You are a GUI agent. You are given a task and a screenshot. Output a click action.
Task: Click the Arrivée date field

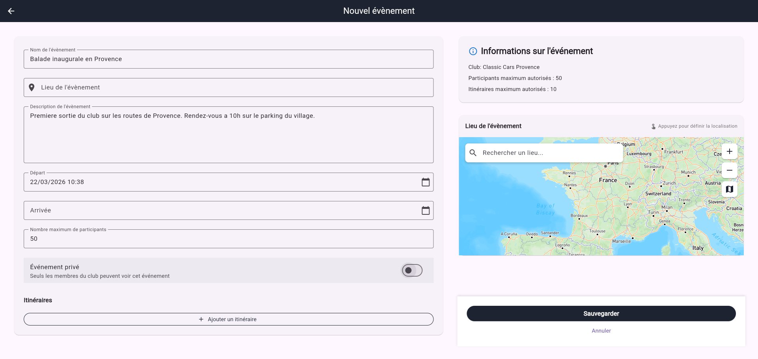click(x=221, y=210)
